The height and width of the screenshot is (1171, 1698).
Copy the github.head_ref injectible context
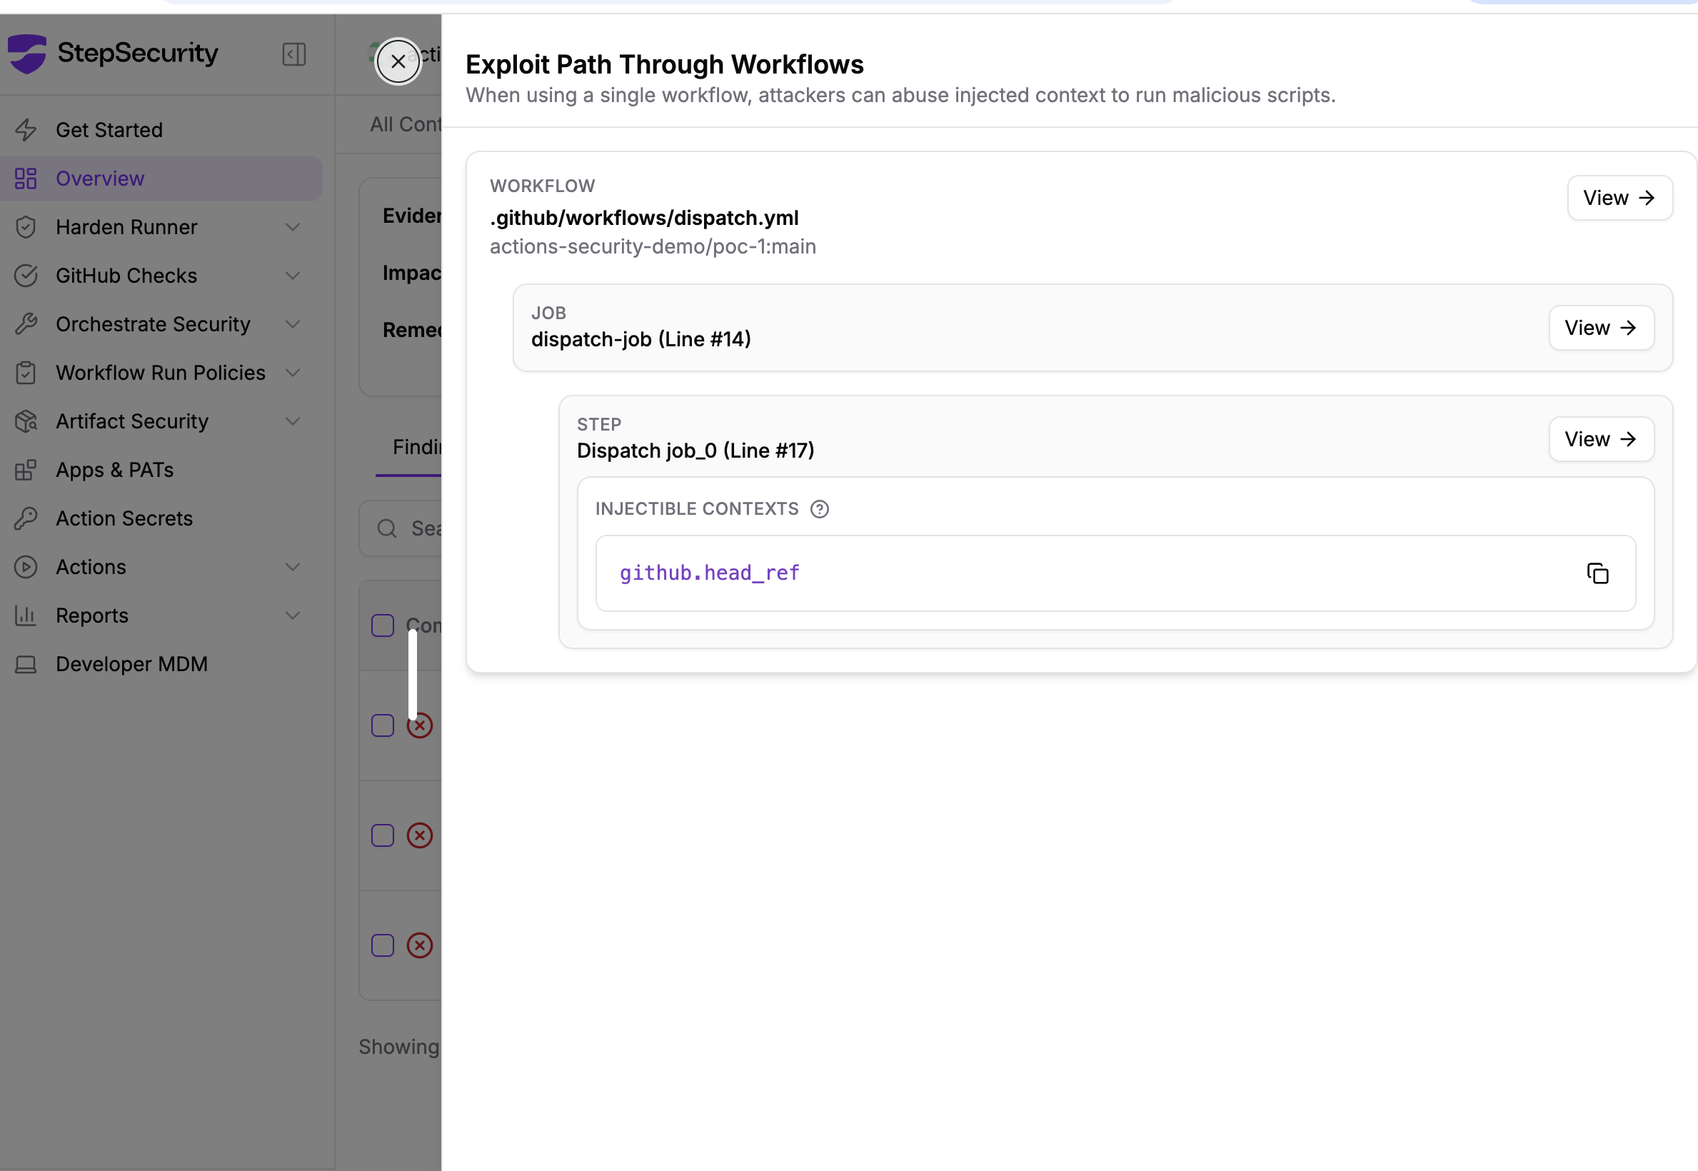click(1597, 574)
